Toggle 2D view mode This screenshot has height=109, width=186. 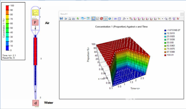(115, 19)
